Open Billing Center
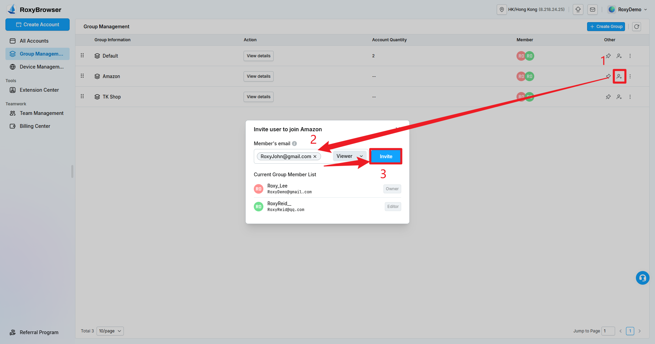 [38, 126]
